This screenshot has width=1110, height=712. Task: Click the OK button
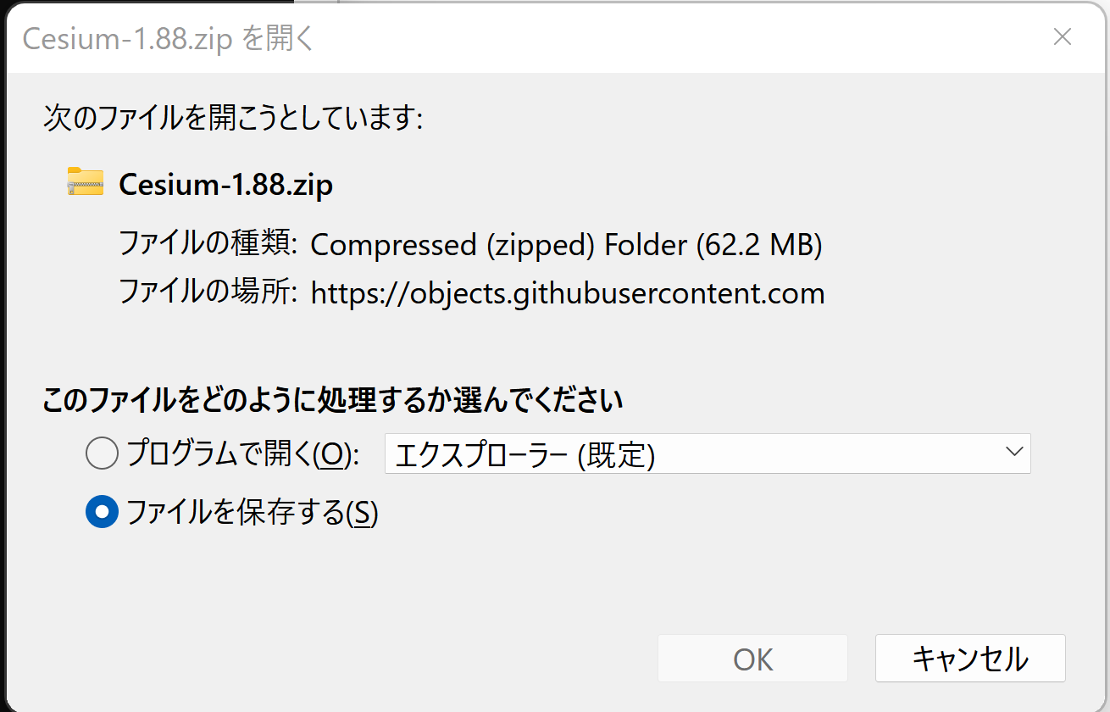tap(752, 659)
